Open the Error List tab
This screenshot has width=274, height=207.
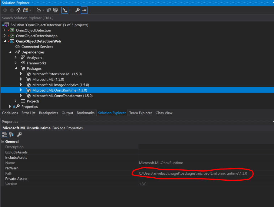pyautogui.click(x=28, y=113)
